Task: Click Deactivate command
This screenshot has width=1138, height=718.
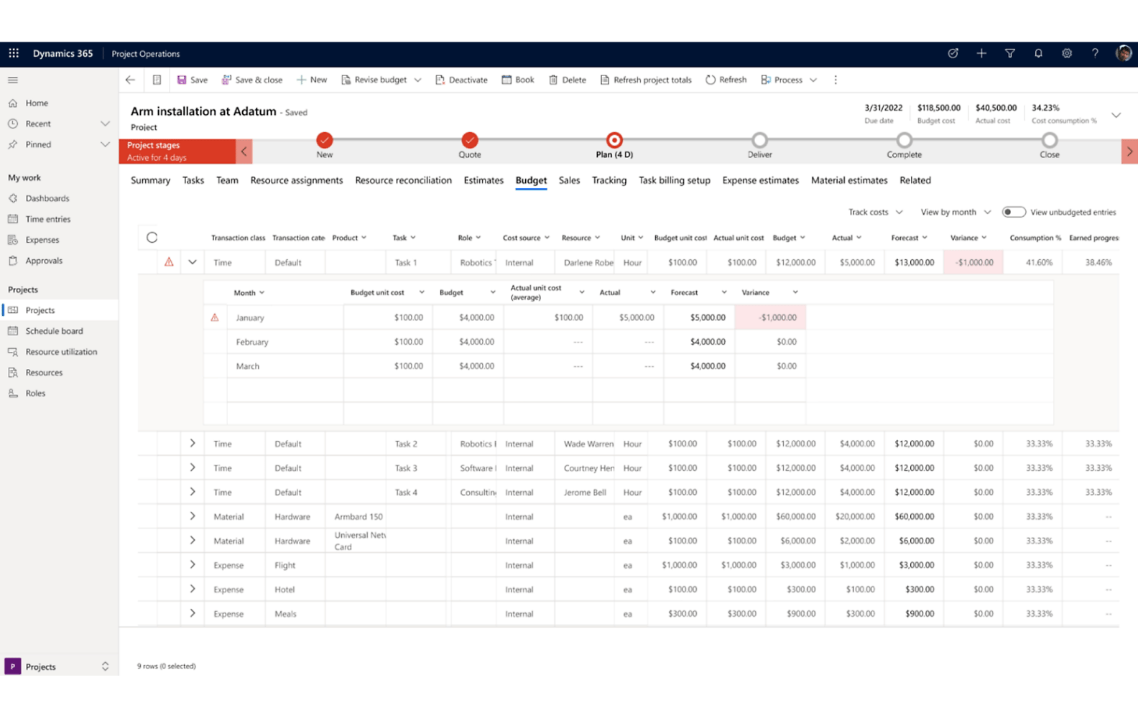Action: 461,80
